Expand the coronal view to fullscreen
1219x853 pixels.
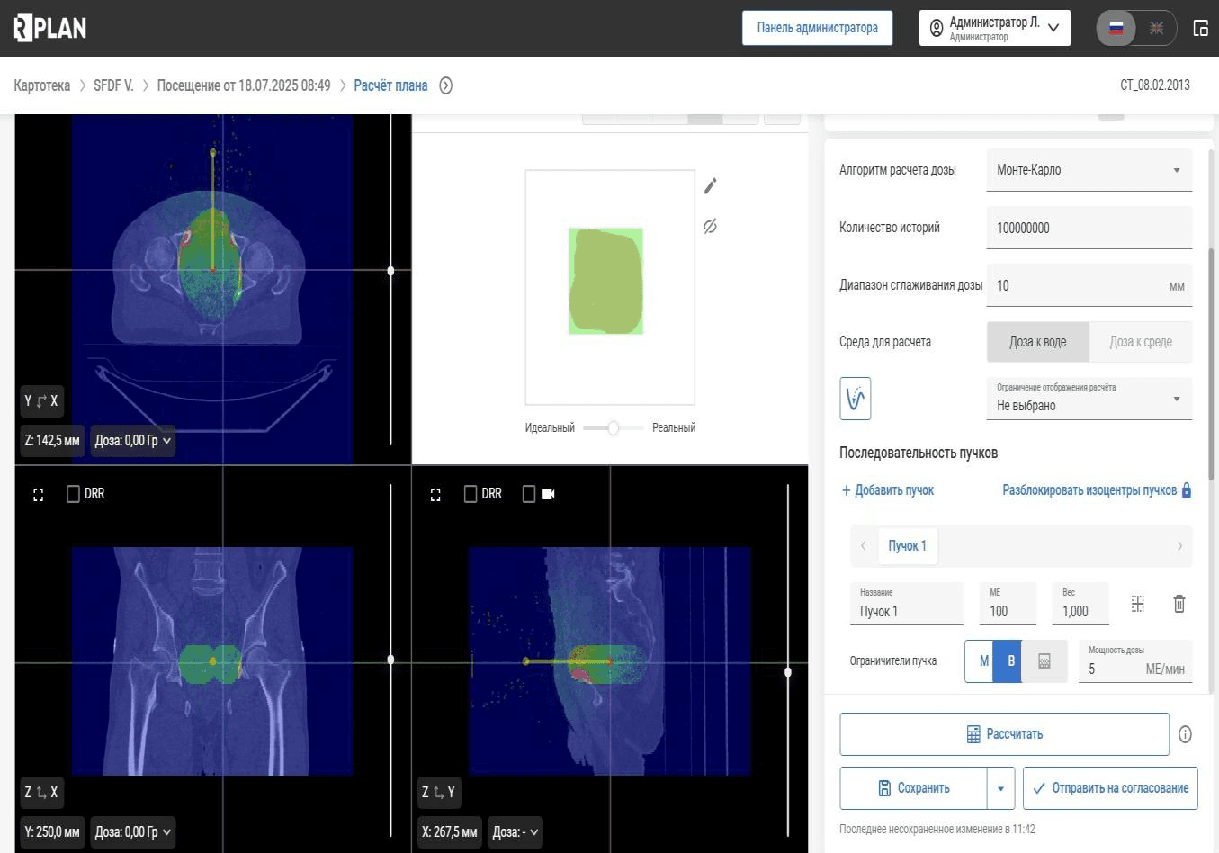[x=38, y=494]
